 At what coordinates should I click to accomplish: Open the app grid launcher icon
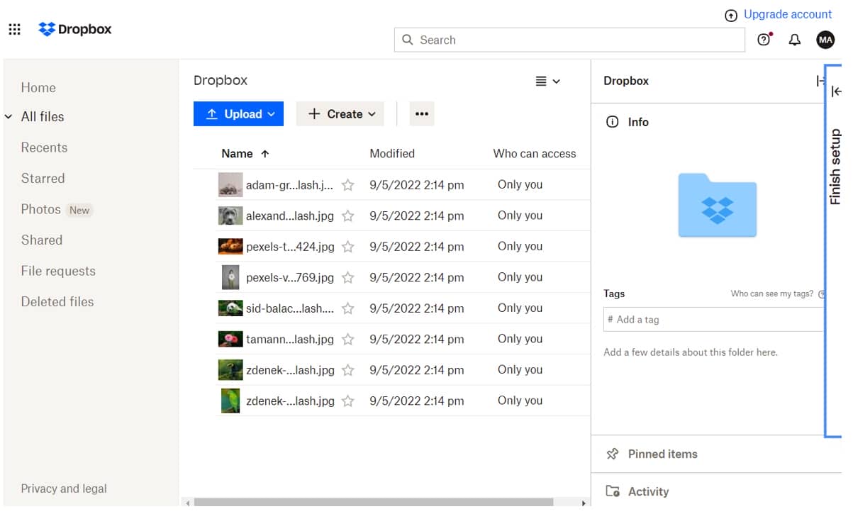click(14, 29)
